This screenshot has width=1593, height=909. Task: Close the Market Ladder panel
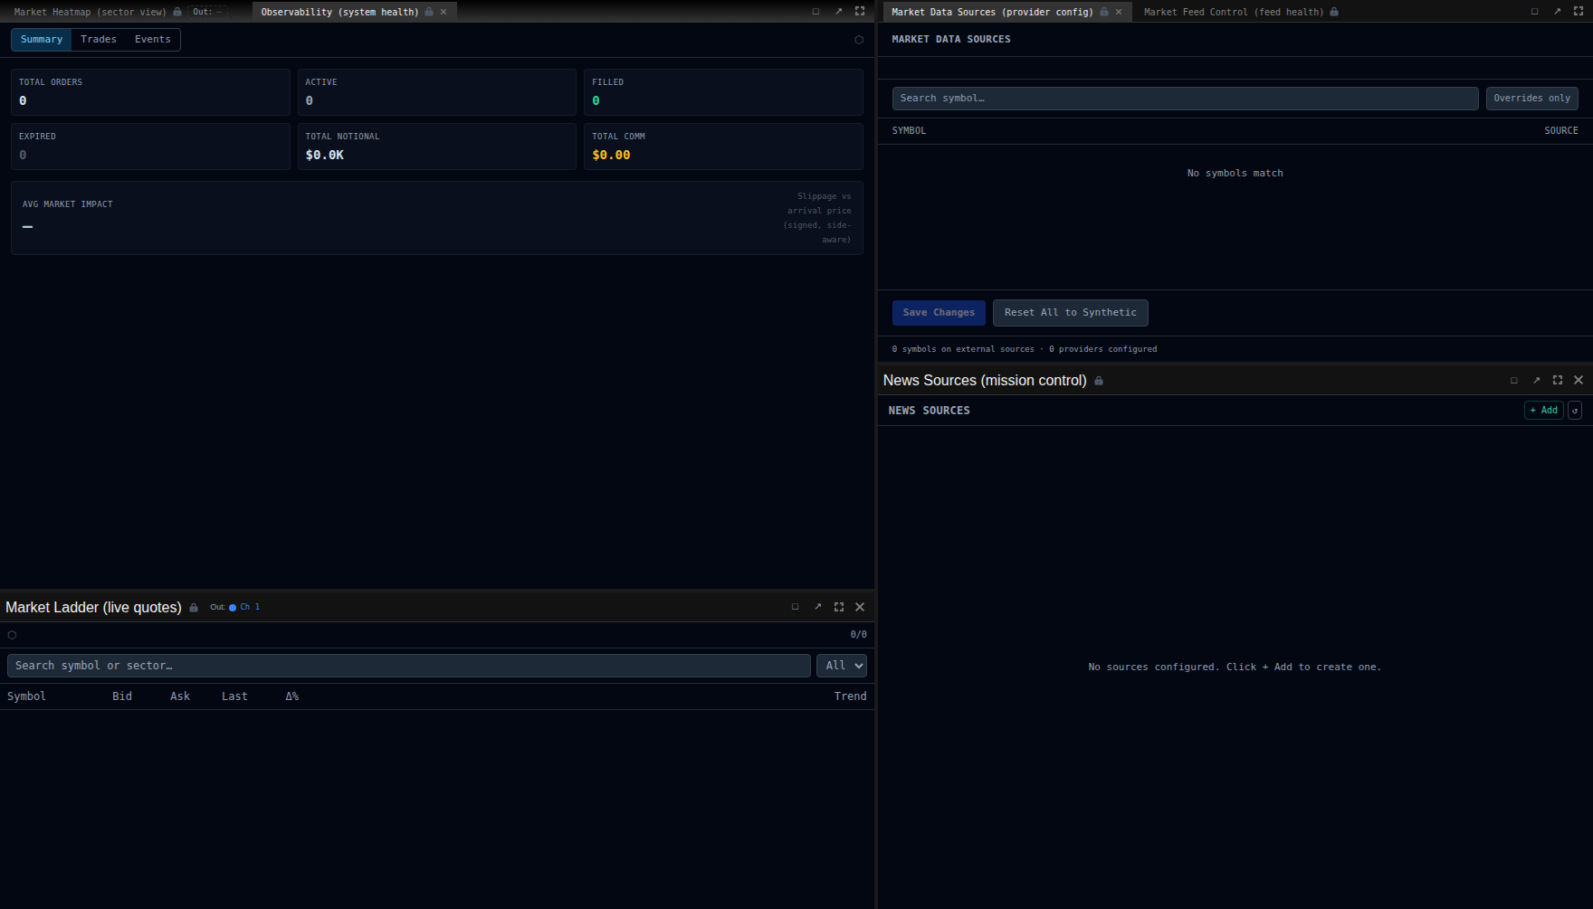pos(860,607)
